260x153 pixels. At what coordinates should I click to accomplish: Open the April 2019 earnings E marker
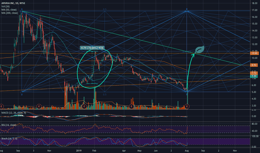coord(131,106)
